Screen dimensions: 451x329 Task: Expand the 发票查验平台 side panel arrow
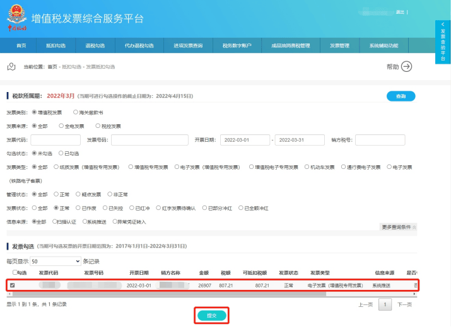pyautogui.click(x=443, y=24)
